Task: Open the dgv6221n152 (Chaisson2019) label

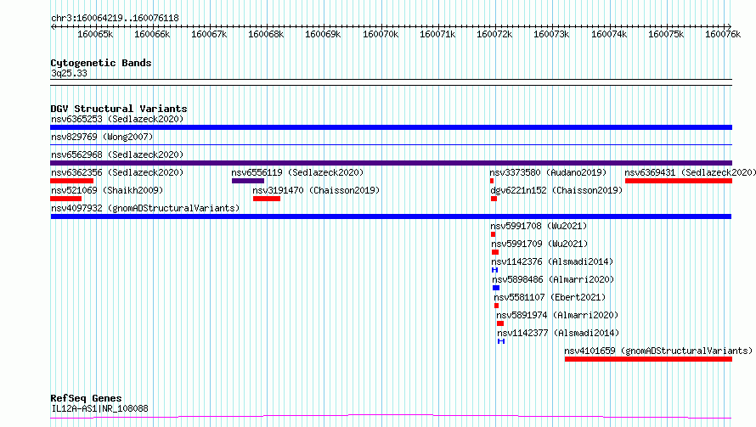Action: [556, 190]
